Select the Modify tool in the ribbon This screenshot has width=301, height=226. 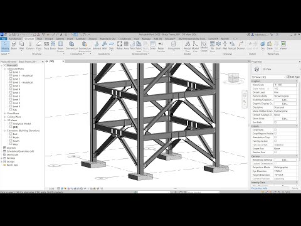(x=5, y=46)
